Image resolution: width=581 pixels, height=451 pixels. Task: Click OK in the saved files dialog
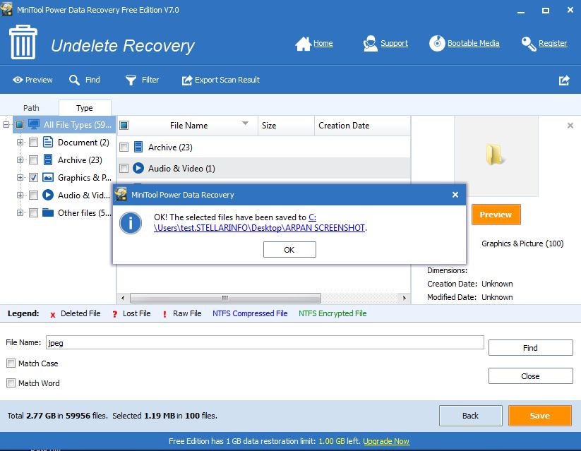click(x=289, y=249)
